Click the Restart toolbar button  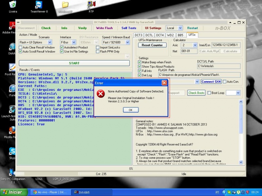coord(193,28)
